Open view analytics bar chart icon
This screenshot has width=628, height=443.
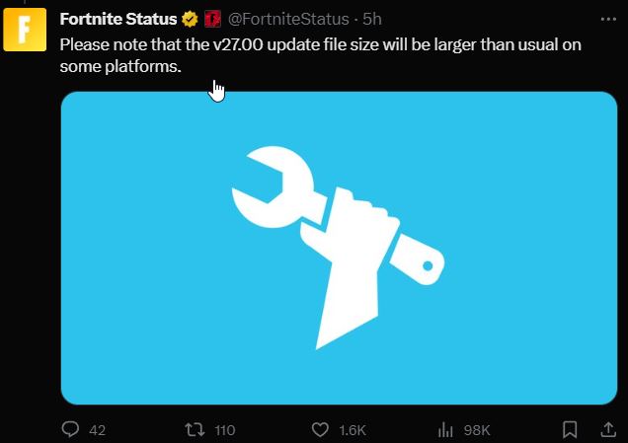(x=445, y=430)
